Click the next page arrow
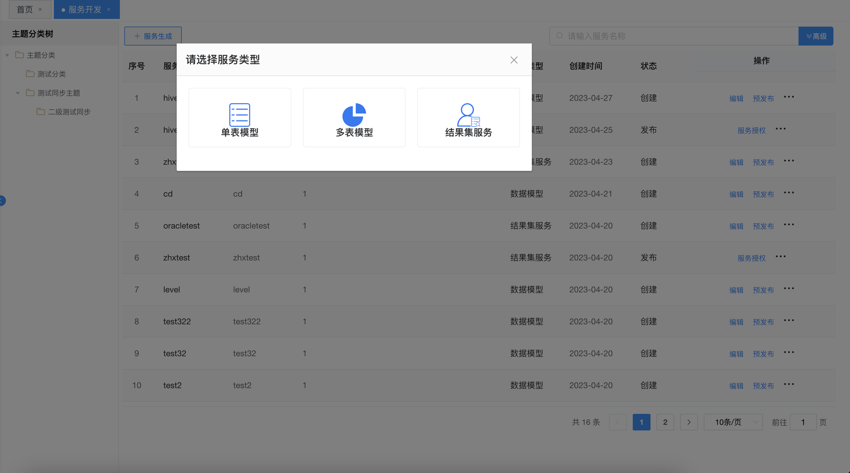This screenshot has height=473, width=850. click(x=689, y=422)
